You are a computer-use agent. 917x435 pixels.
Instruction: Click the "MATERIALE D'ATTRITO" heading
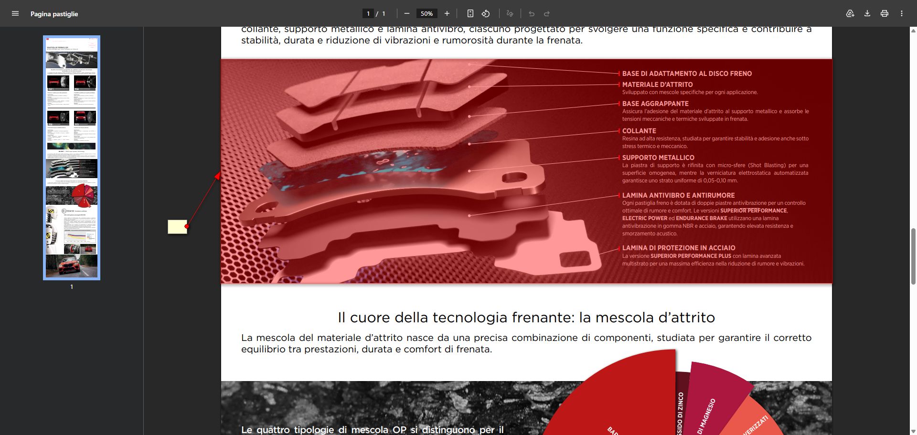(657, 85)
